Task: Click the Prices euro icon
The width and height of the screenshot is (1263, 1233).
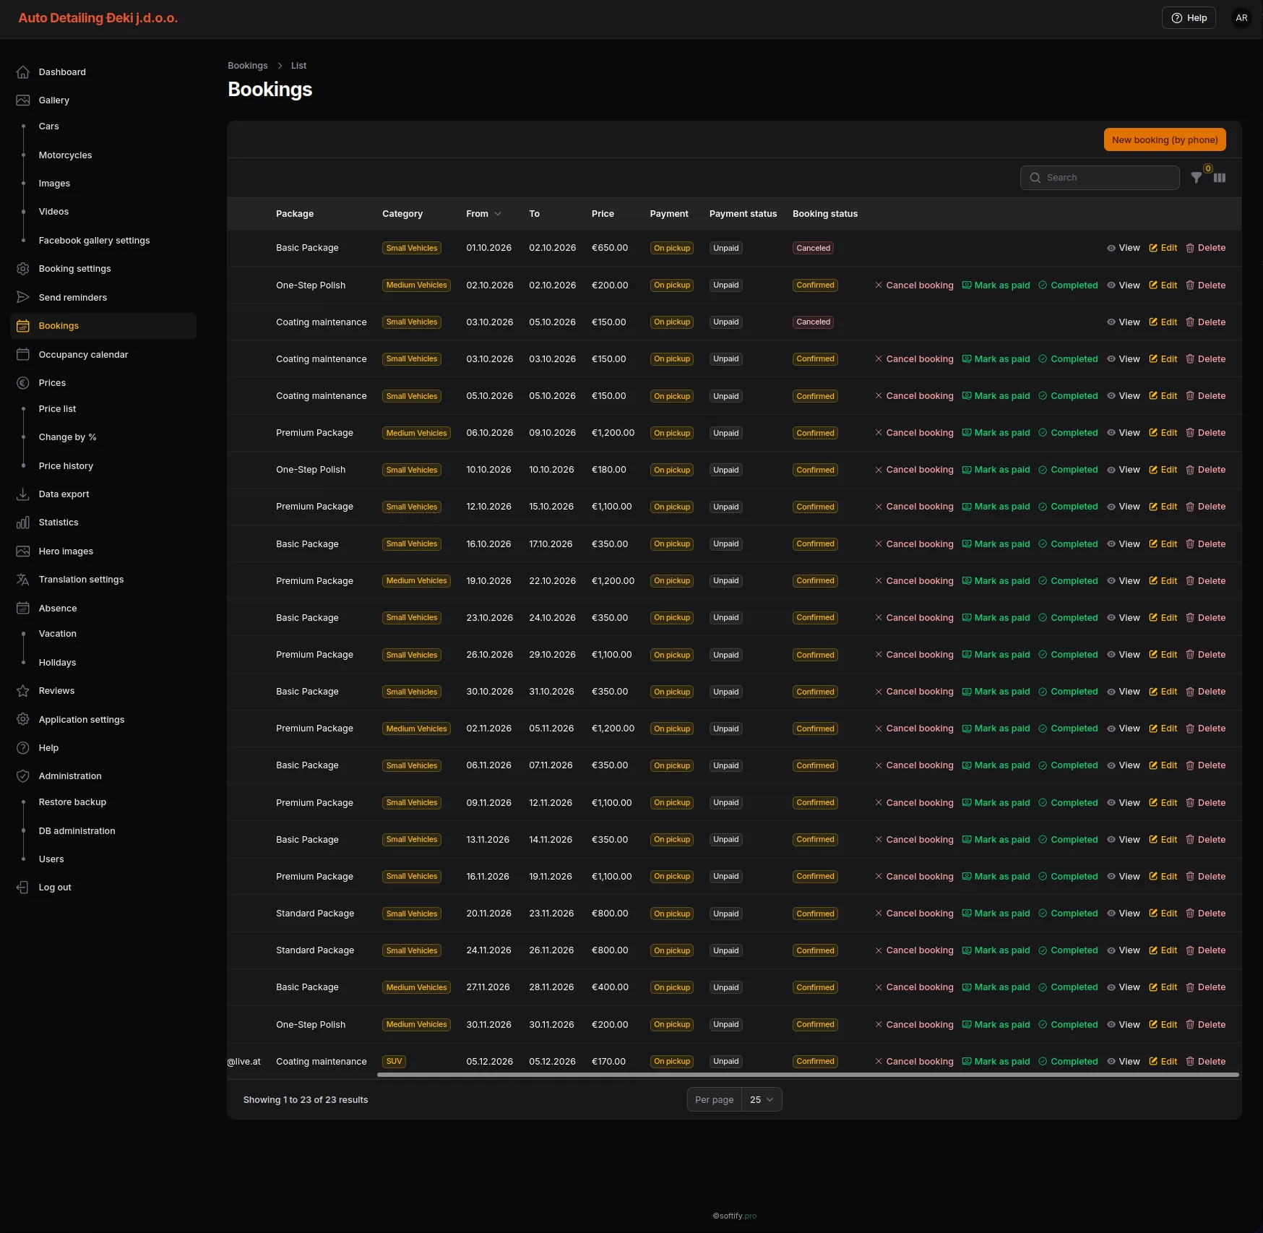Action: pyautogui.click(x=23, y=383)
